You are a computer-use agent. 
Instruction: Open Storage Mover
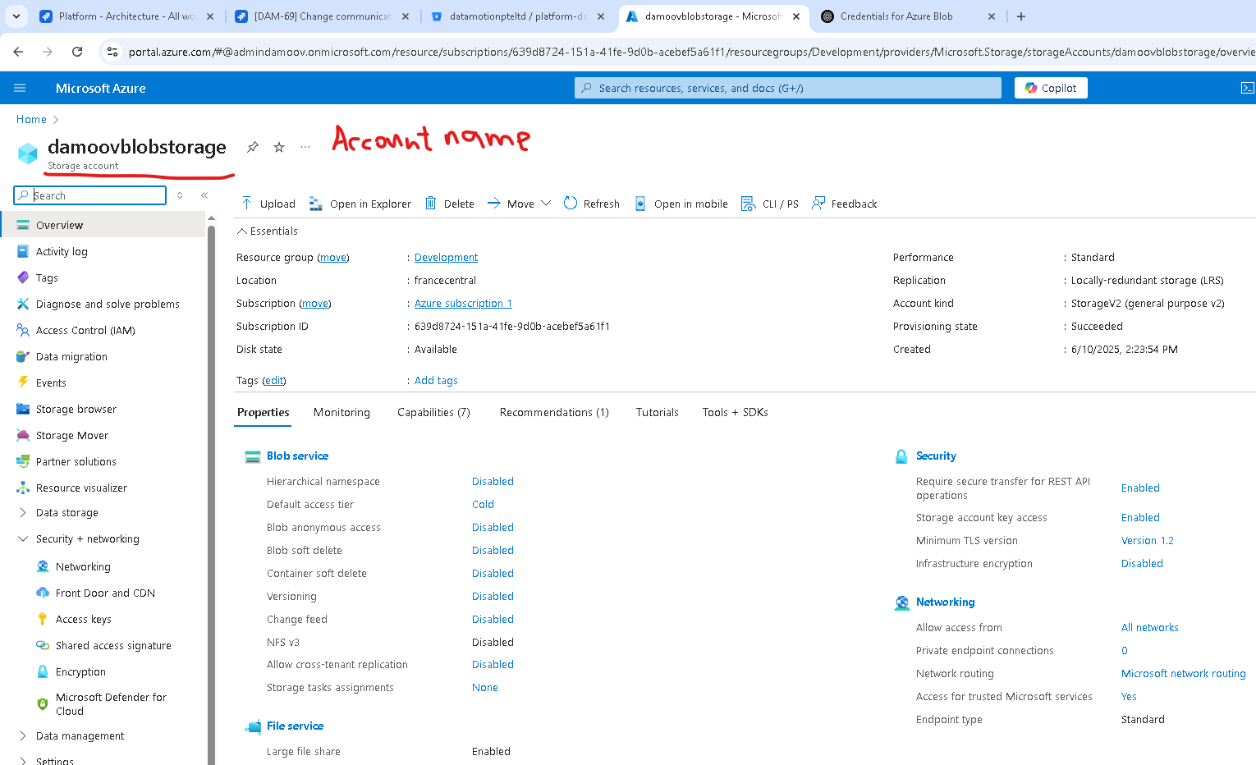point(72,435)
